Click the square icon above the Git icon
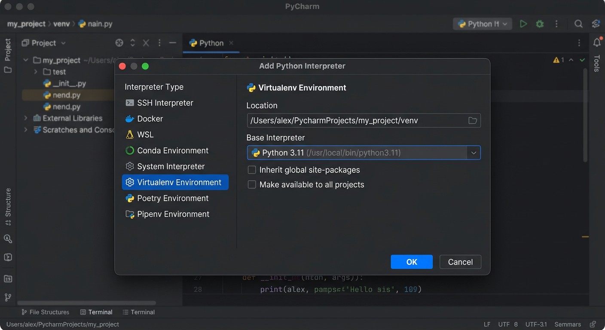 tap(8, 279)
